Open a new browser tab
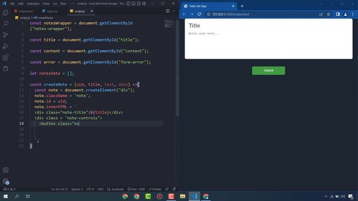This screenshot has height=201, width=358. pos(242,6)
